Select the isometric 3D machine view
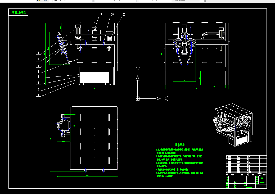The height and width of the screenshot is (195, 275). [233, 125]
